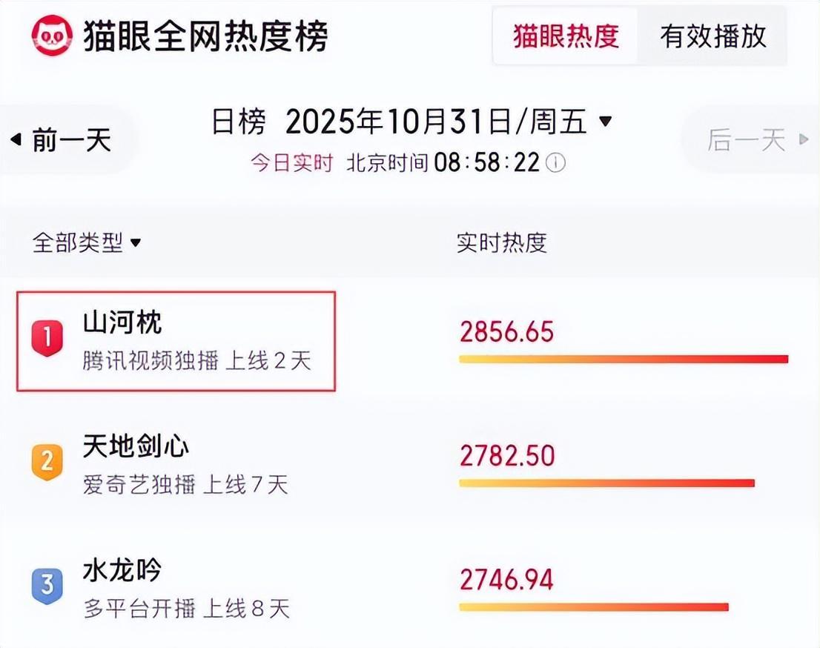Click the 天地剑心 heat bar
Screen dimensions: 820x648
pyautogui.click(x=606, y=483)
